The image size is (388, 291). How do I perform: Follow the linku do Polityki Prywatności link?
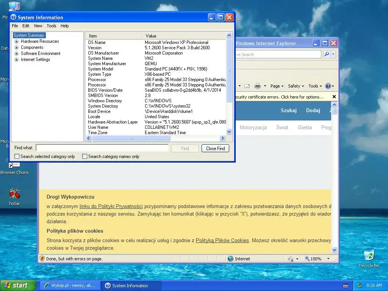[111, 206]
